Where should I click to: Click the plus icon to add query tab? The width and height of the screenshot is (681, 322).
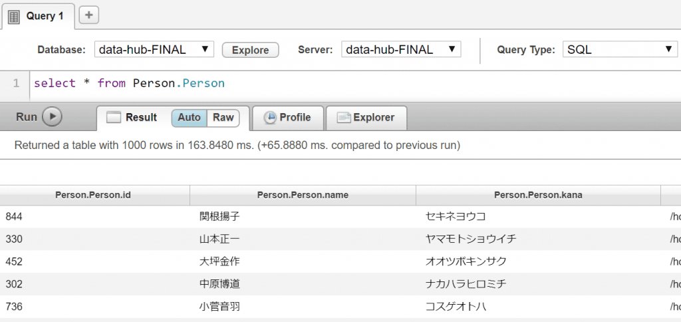coord(89,15)
